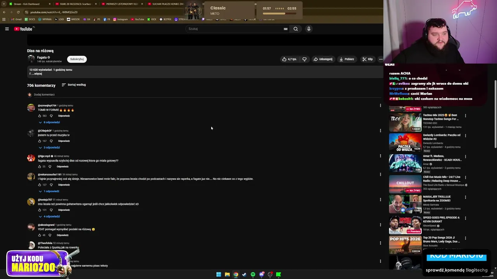Like the @tonieja707 comment

[40, 210]
